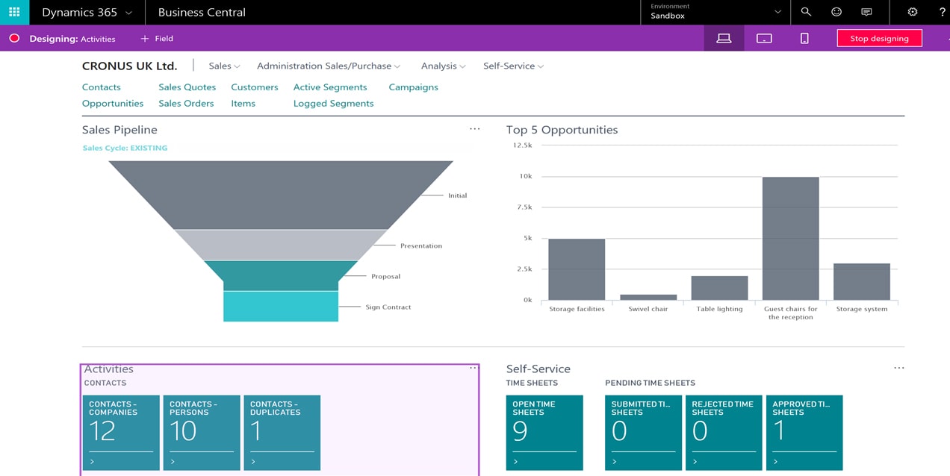
Task: Click the search magnifier icon
Action: point(806,12)
